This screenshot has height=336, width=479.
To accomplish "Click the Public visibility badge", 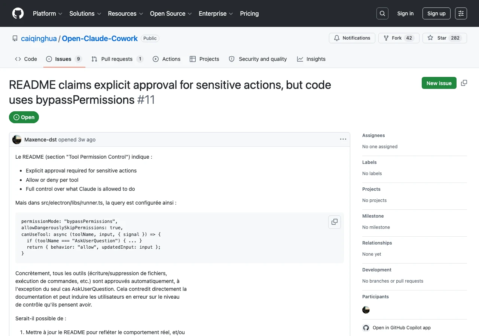I will [150, 38].
